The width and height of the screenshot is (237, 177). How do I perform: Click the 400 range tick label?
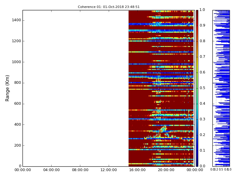pos(17,124)
